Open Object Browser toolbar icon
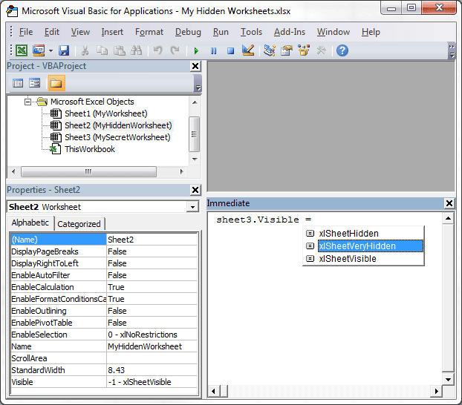The image size is (462, 405). tap(304, 50)
